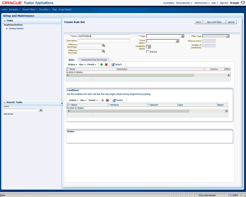Click the Accessibility link
246x197 pixels.
pyautogui.click(x=169, y=3)
